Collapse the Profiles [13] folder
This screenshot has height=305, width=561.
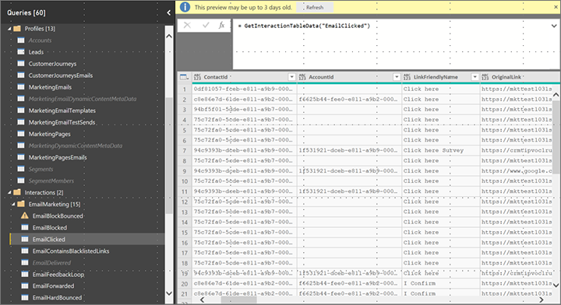(x=9, y=29)
